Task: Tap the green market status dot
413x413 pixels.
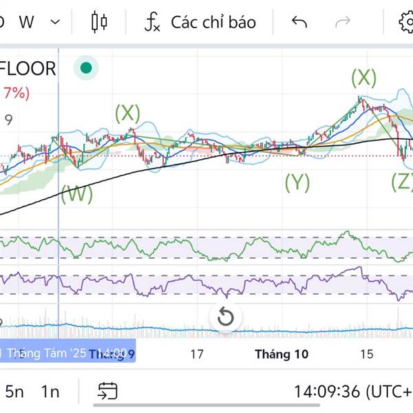Action: (87, 68)
